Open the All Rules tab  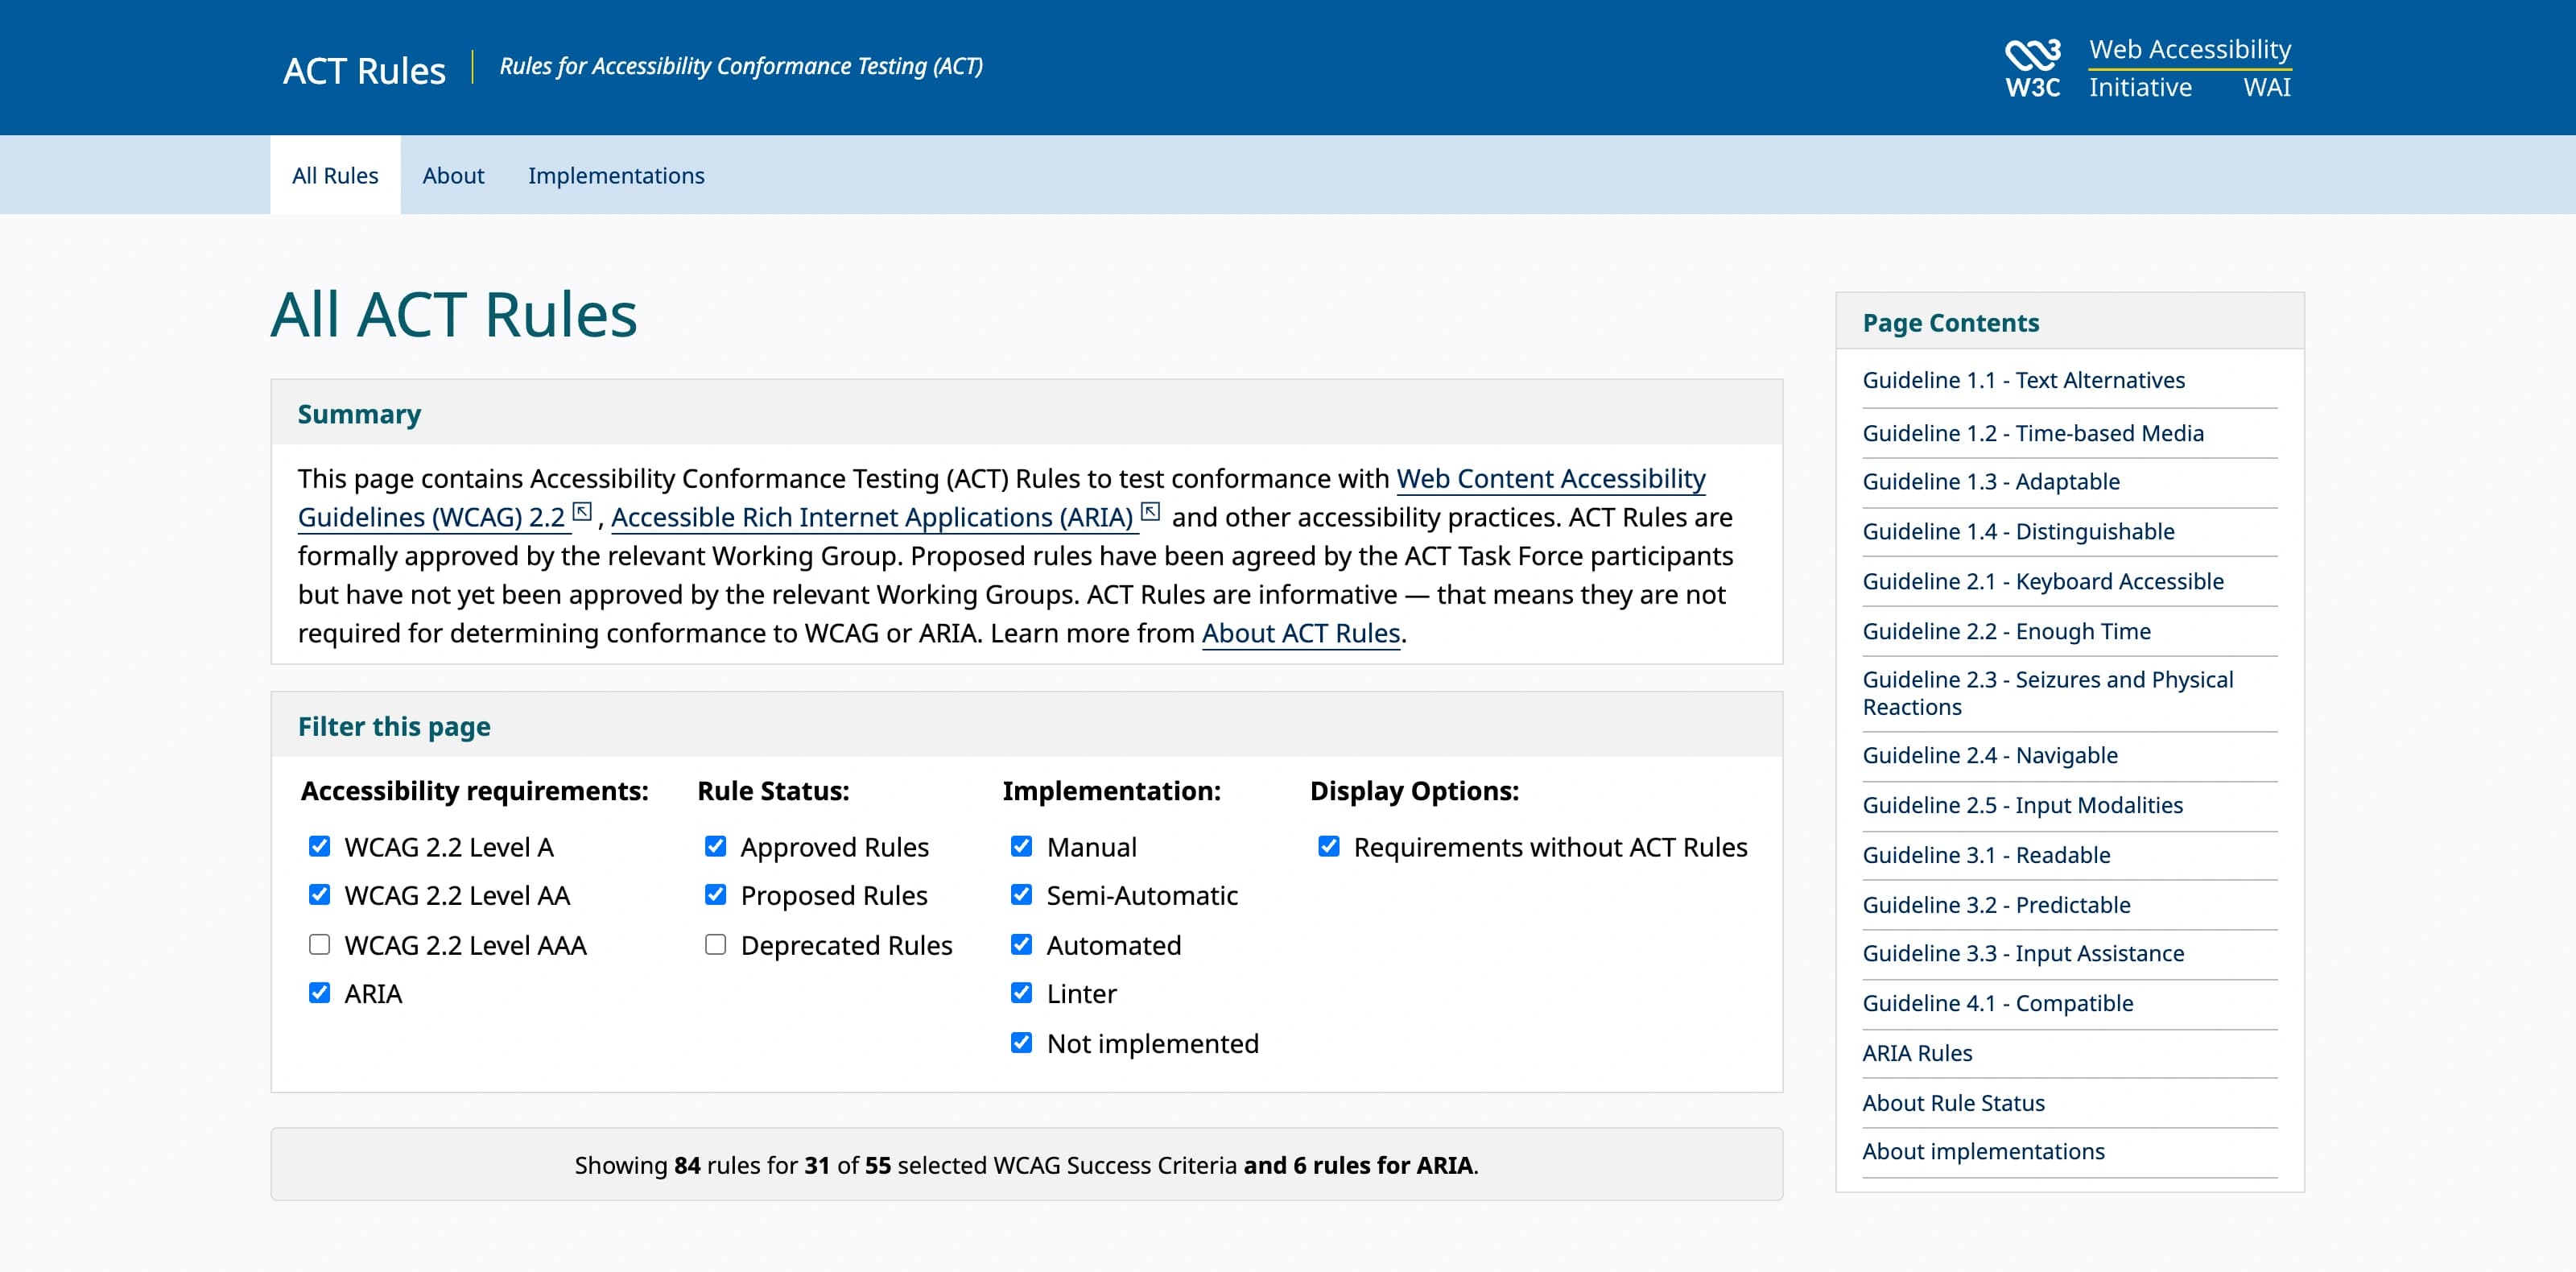335,175
